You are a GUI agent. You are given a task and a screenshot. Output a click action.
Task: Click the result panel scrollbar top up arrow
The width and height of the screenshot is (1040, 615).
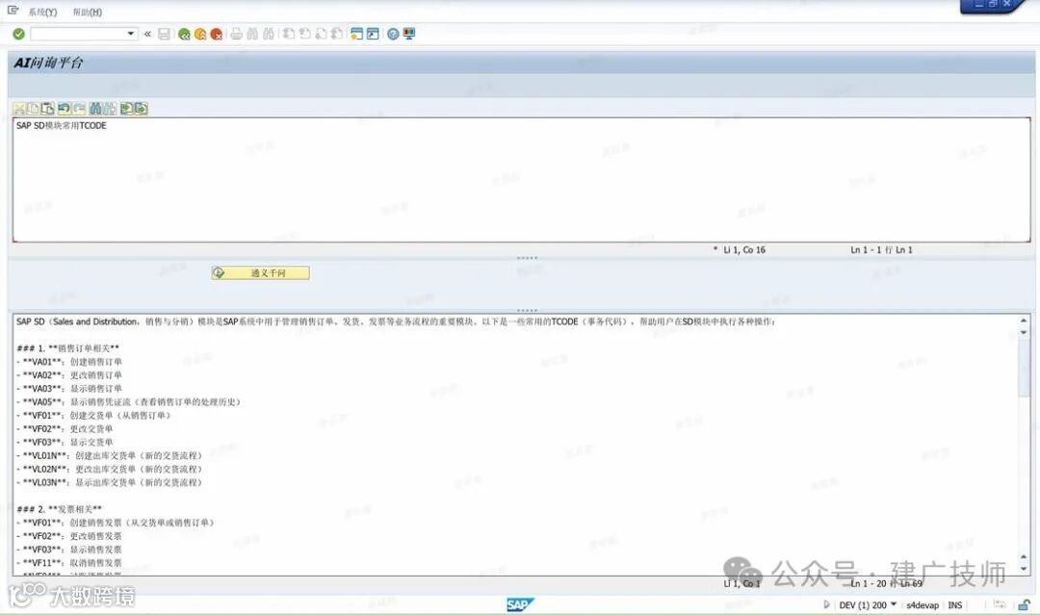[1024, 320]
